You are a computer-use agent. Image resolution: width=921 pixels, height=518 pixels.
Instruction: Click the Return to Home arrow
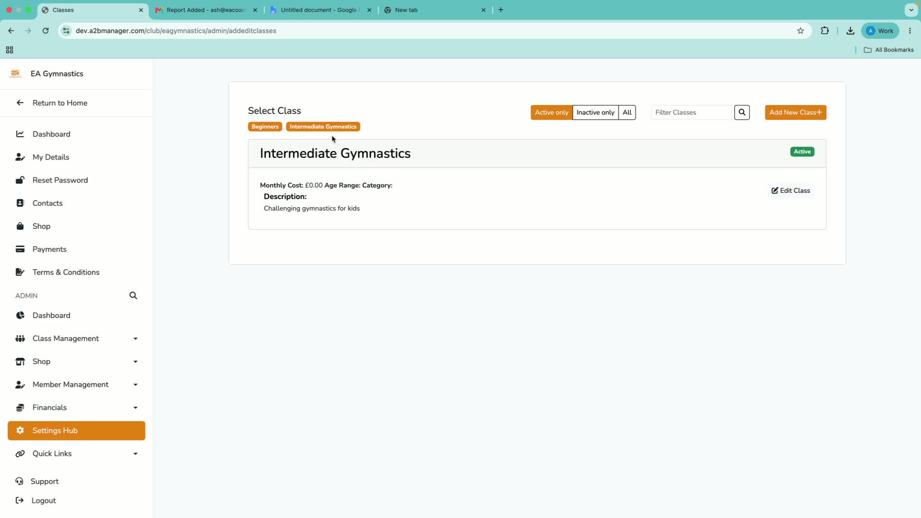(20, 103)
